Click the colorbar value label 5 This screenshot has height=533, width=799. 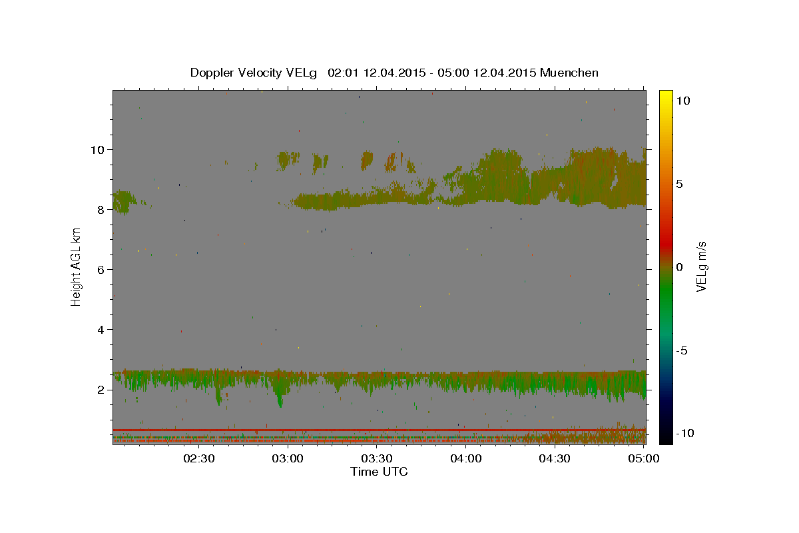[678, 184]
